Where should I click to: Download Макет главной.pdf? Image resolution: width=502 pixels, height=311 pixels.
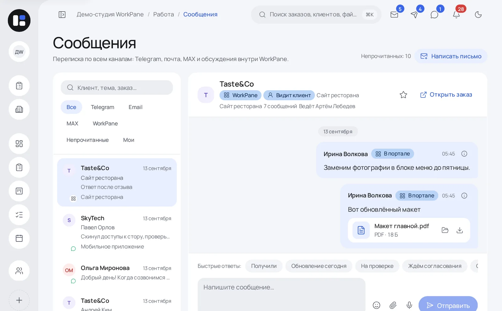click(460, 230)
